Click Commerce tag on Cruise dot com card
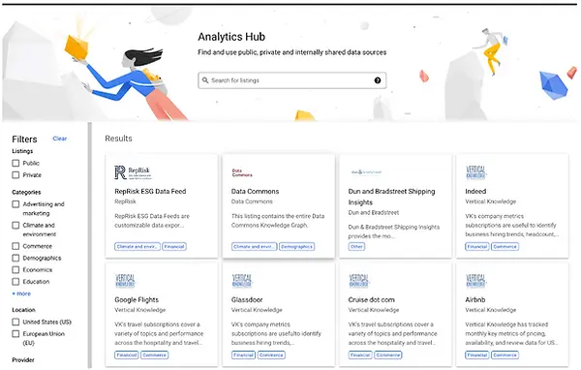581x370 pixels. tap(388, 355)
